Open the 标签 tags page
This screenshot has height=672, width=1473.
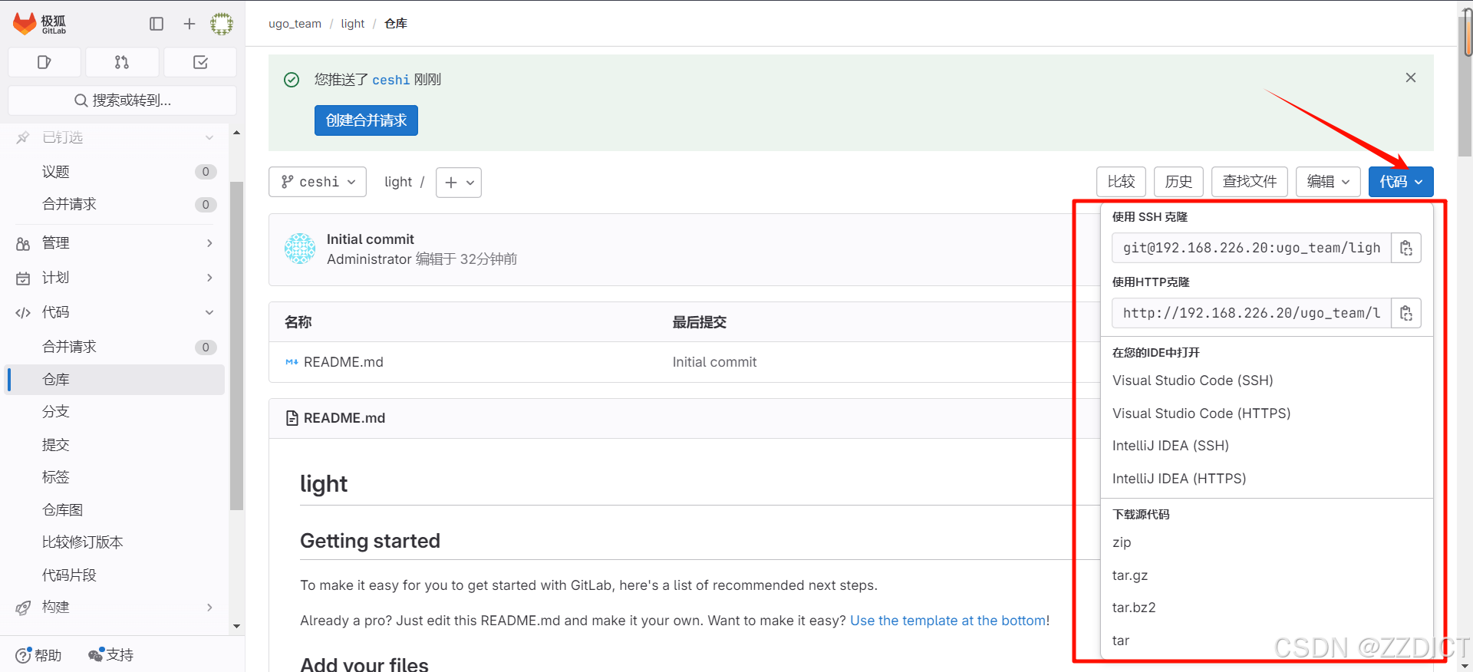tap(115, 477)
